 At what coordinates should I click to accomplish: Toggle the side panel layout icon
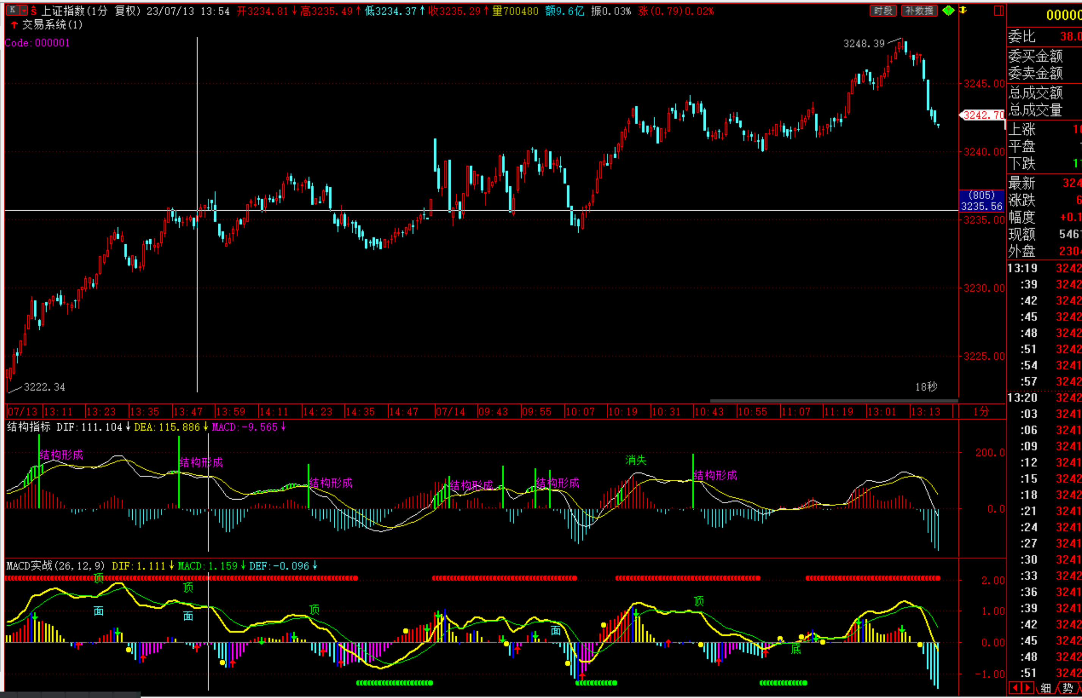998,11
